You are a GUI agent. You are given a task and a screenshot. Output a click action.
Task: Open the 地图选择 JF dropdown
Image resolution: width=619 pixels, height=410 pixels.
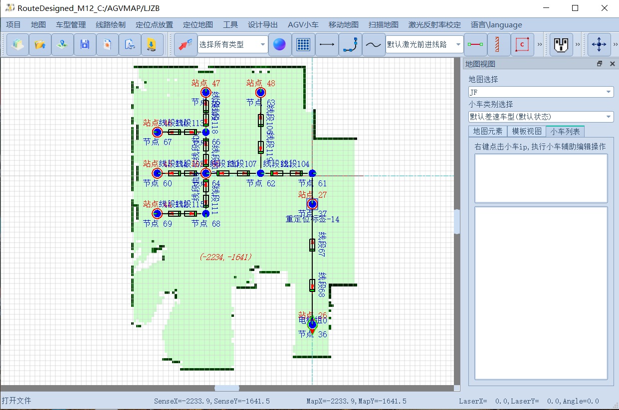tap(541, 92)
